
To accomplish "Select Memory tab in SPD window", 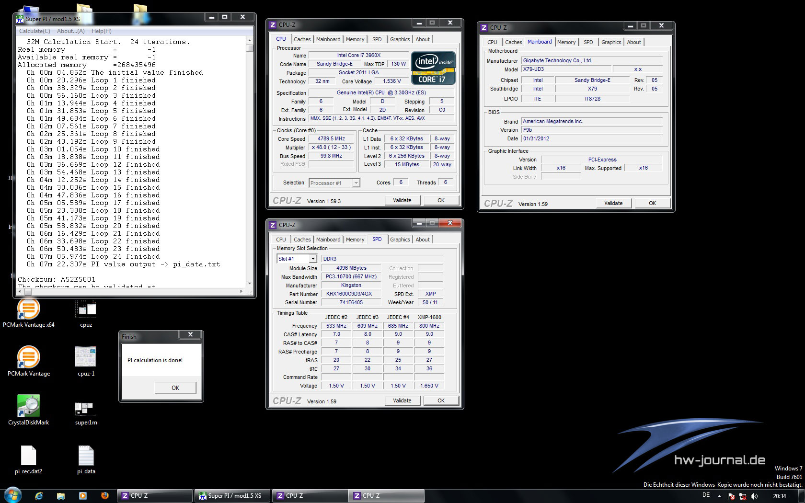I will point(355,240).
